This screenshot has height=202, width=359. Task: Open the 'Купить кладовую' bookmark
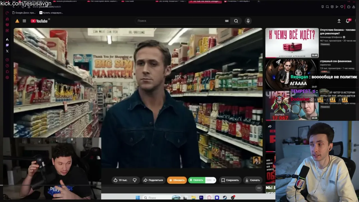click(x=51, y=13)
